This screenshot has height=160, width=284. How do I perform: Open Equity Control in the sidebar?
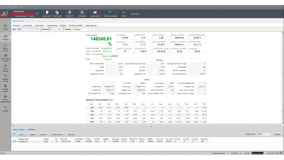5,47
